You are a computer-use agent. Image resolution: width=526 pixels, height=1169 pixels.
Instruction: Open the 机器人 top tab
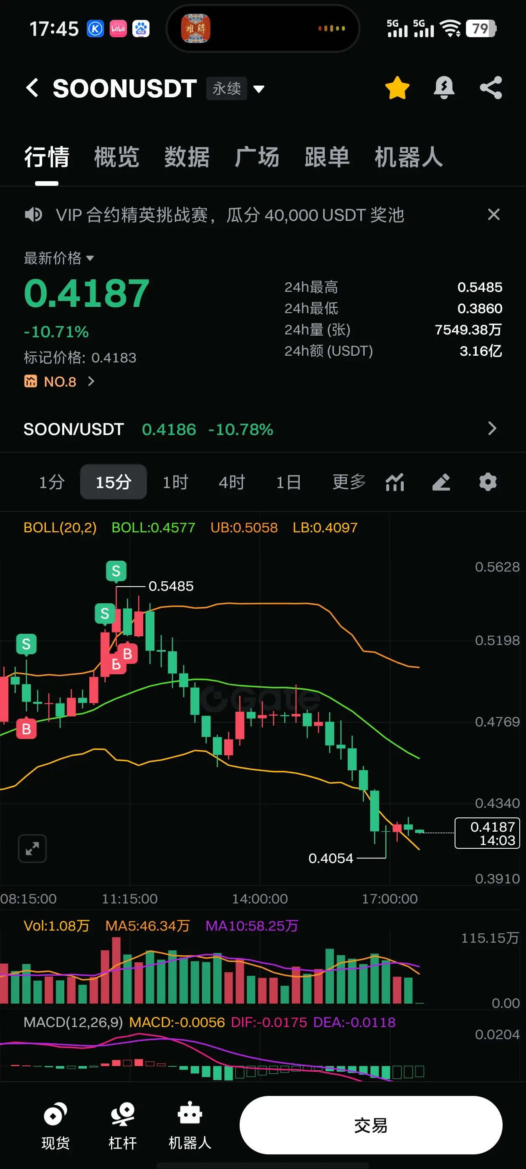[x=409, y=157]
